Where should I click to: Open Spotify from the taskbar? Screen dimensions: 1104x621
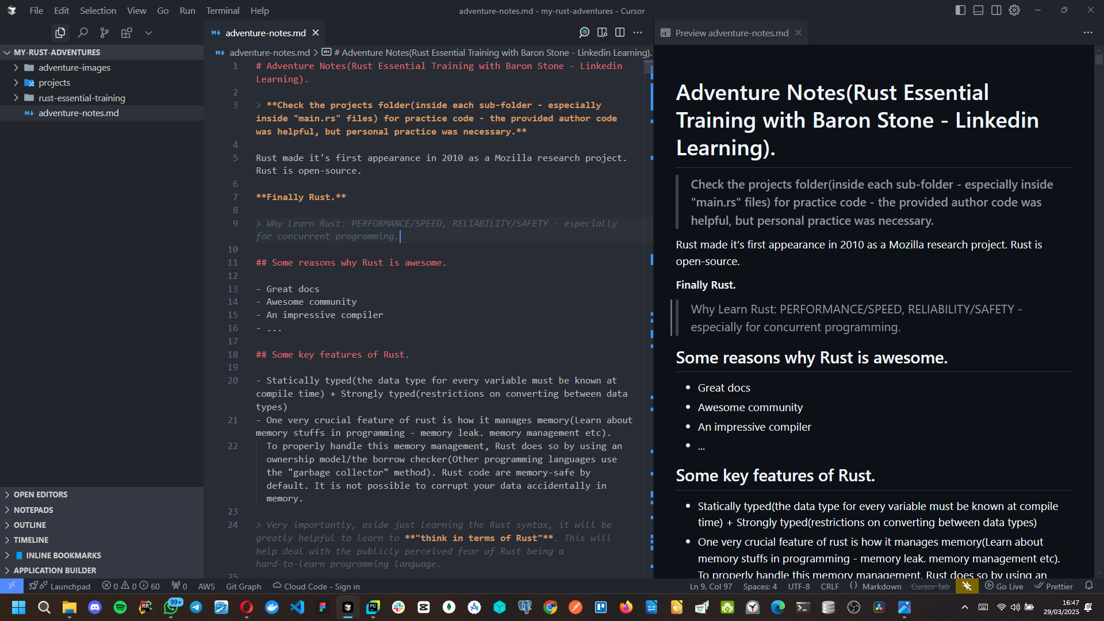[120, 607]
